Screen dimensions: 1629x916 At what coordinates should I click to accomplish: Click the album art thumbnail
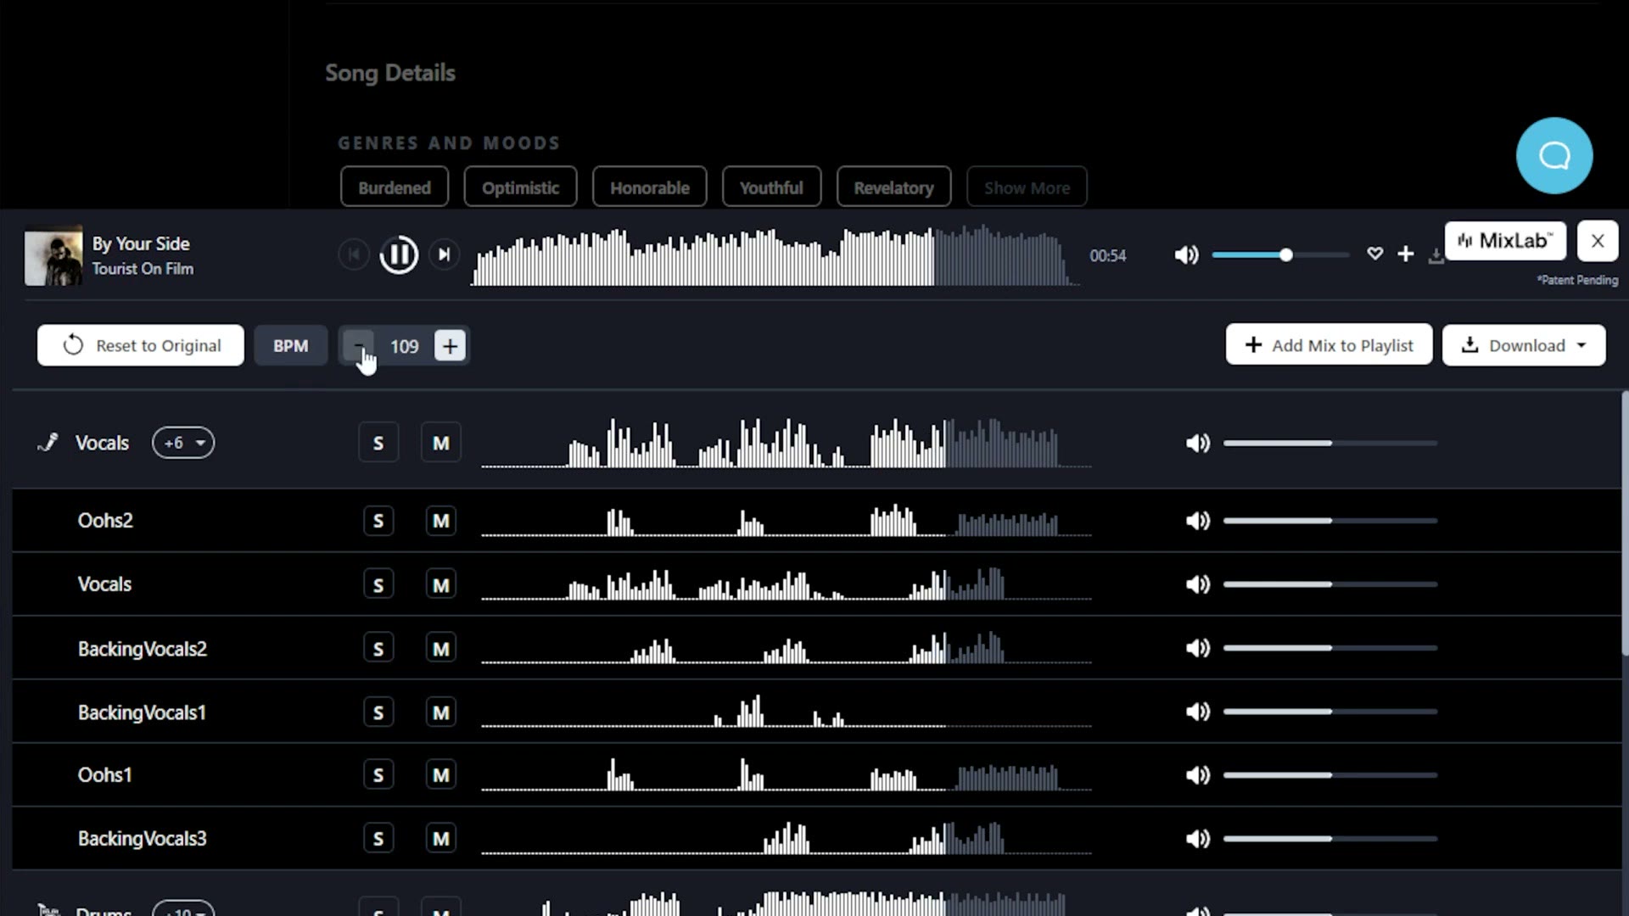tap(53, 255)
